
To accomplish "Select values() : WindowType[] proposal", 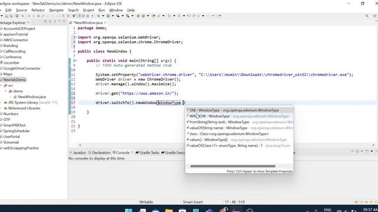I will point(239,140).
